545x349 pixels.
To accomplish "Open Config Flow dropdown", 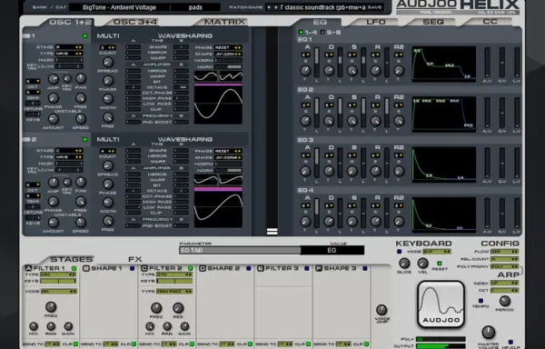I will [x=504, y=252].
